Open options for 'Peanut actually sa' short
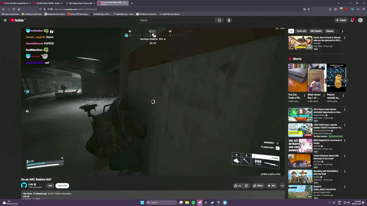 point(343,96)
